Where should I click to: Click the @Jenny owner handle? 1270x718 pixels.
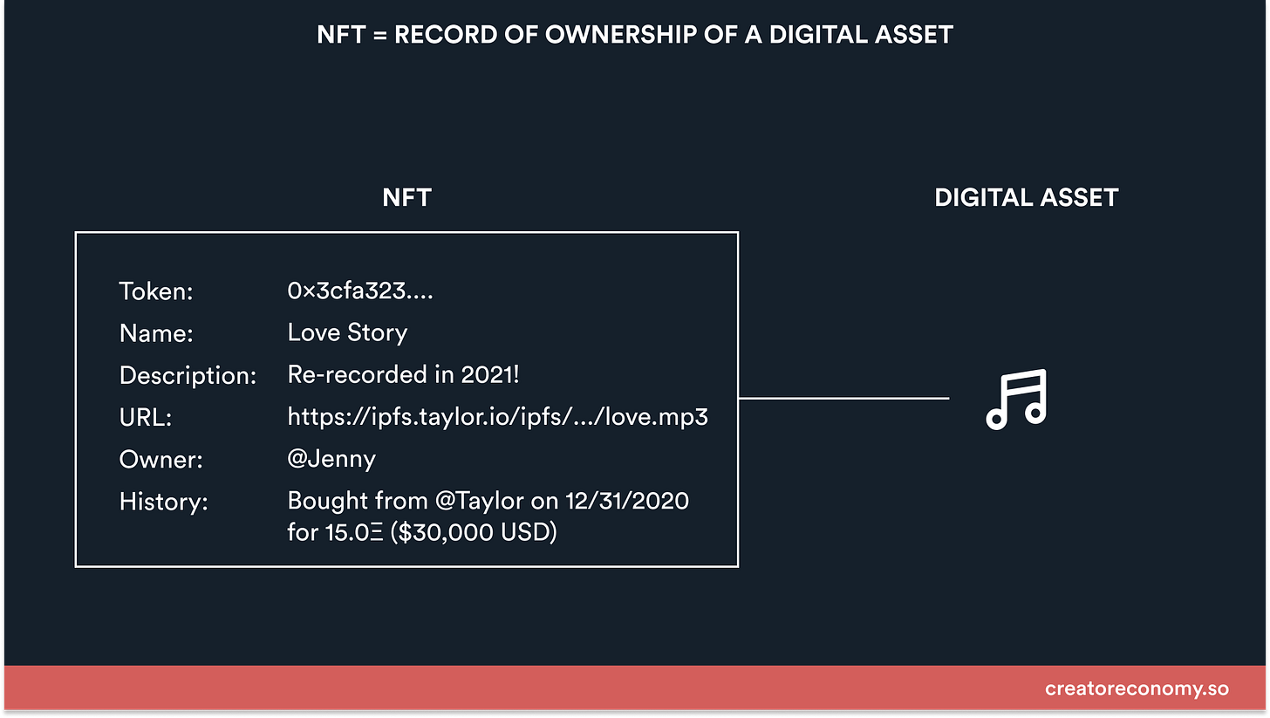331,459
